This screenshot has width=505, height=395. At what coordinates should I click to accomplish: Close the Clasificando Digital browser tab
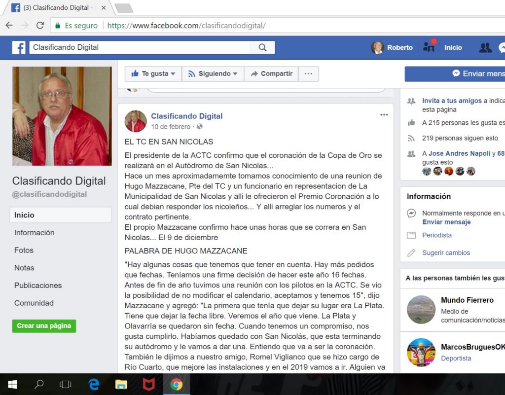104,8
